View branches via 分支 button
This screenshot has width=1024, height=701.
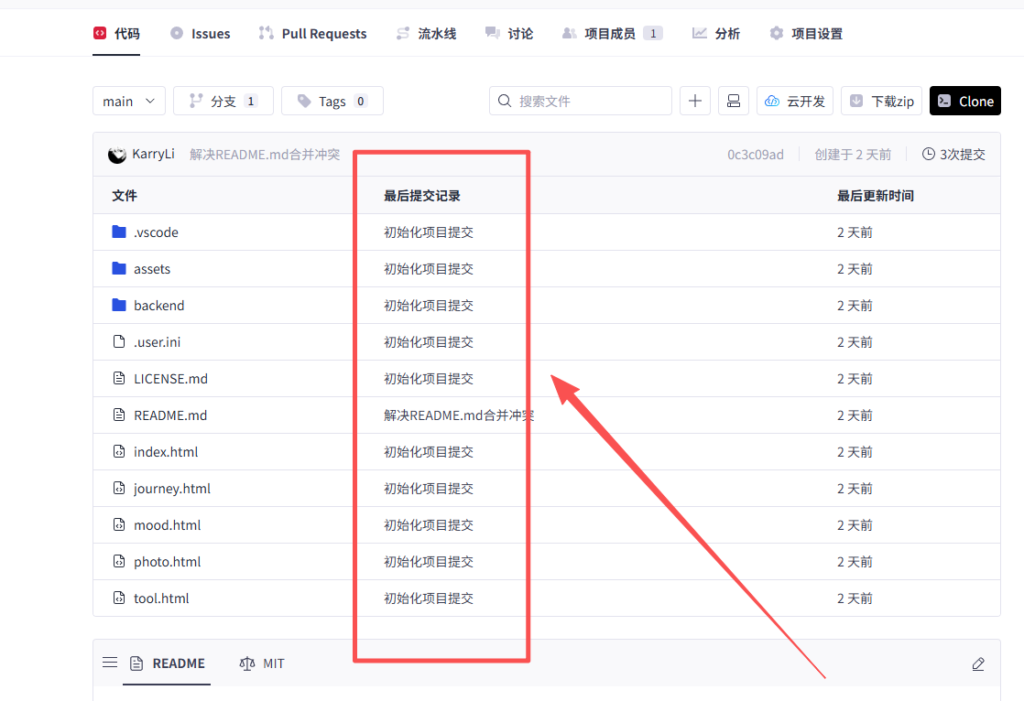pos(223,102)
